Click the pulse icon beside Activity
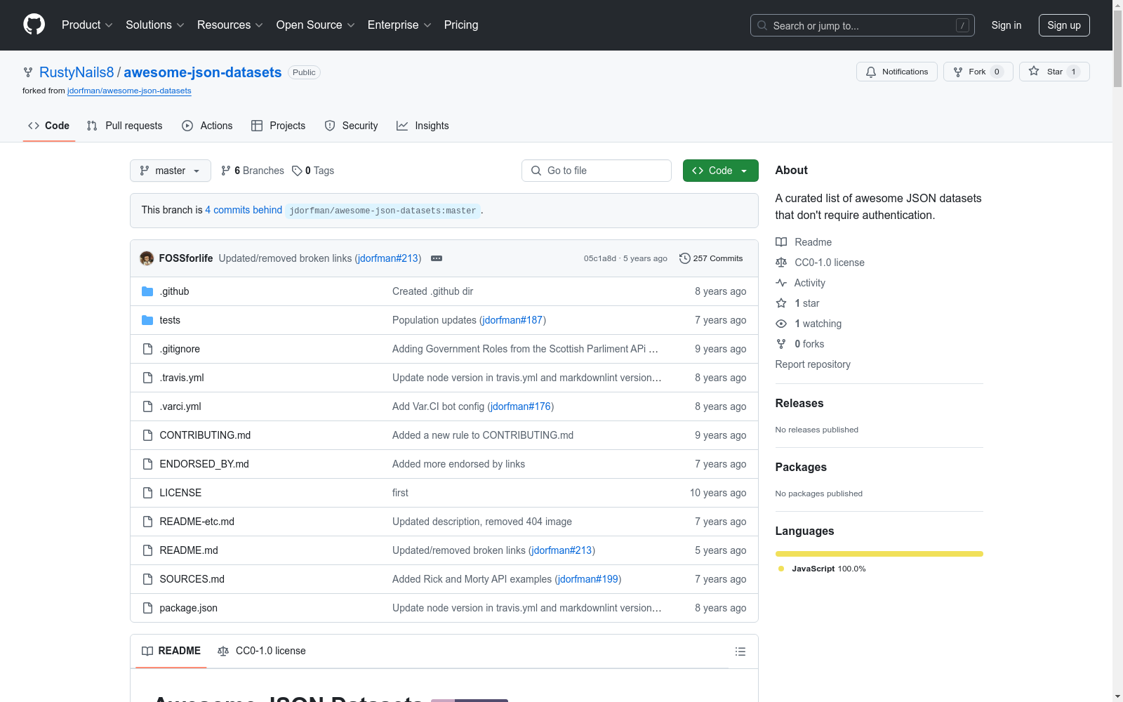This screenshot has height=702, width=1123. pos(781,283)
